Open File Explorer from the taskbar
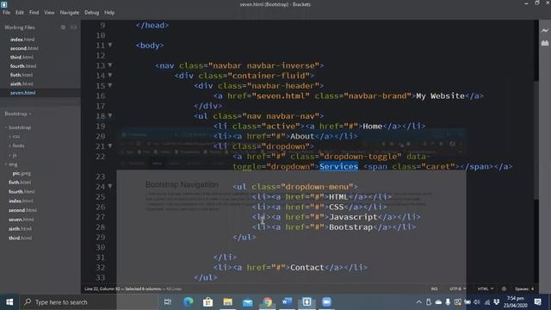This screenshot has width=551, height=310. [x=227, y=302]
